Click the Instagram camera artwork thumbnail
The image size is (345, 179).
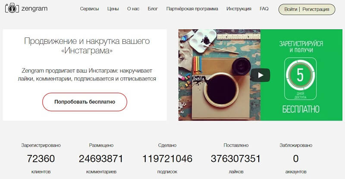(220, 75)
